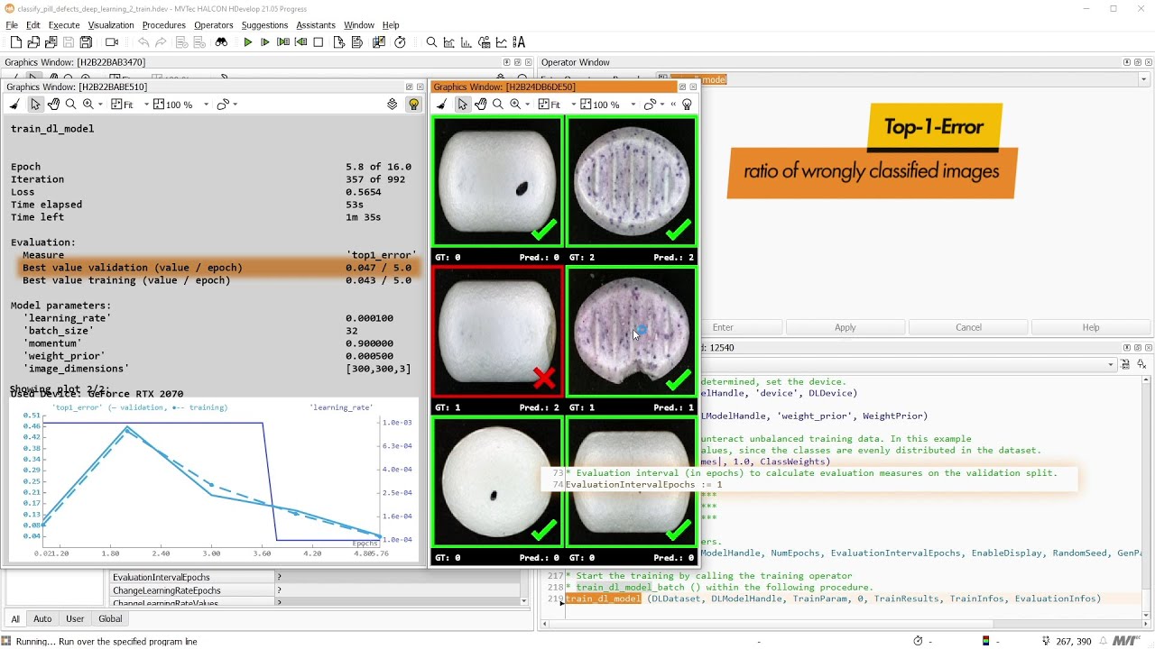Click the Enter button in Operator Window
The width and height of the screenshot is (1155, 649).
tap(723, 327)
